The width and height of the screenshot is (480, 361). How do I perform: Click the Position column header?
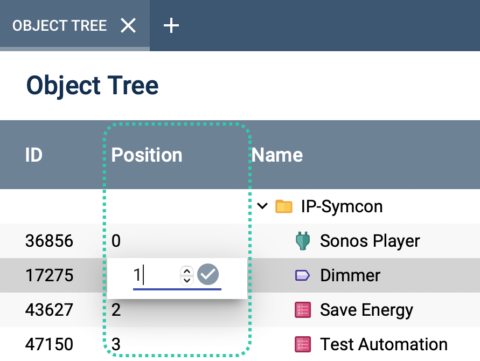point(147,155)
